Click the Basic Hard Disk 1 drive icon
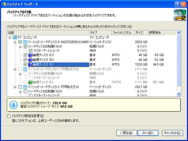 pos(25,69)
